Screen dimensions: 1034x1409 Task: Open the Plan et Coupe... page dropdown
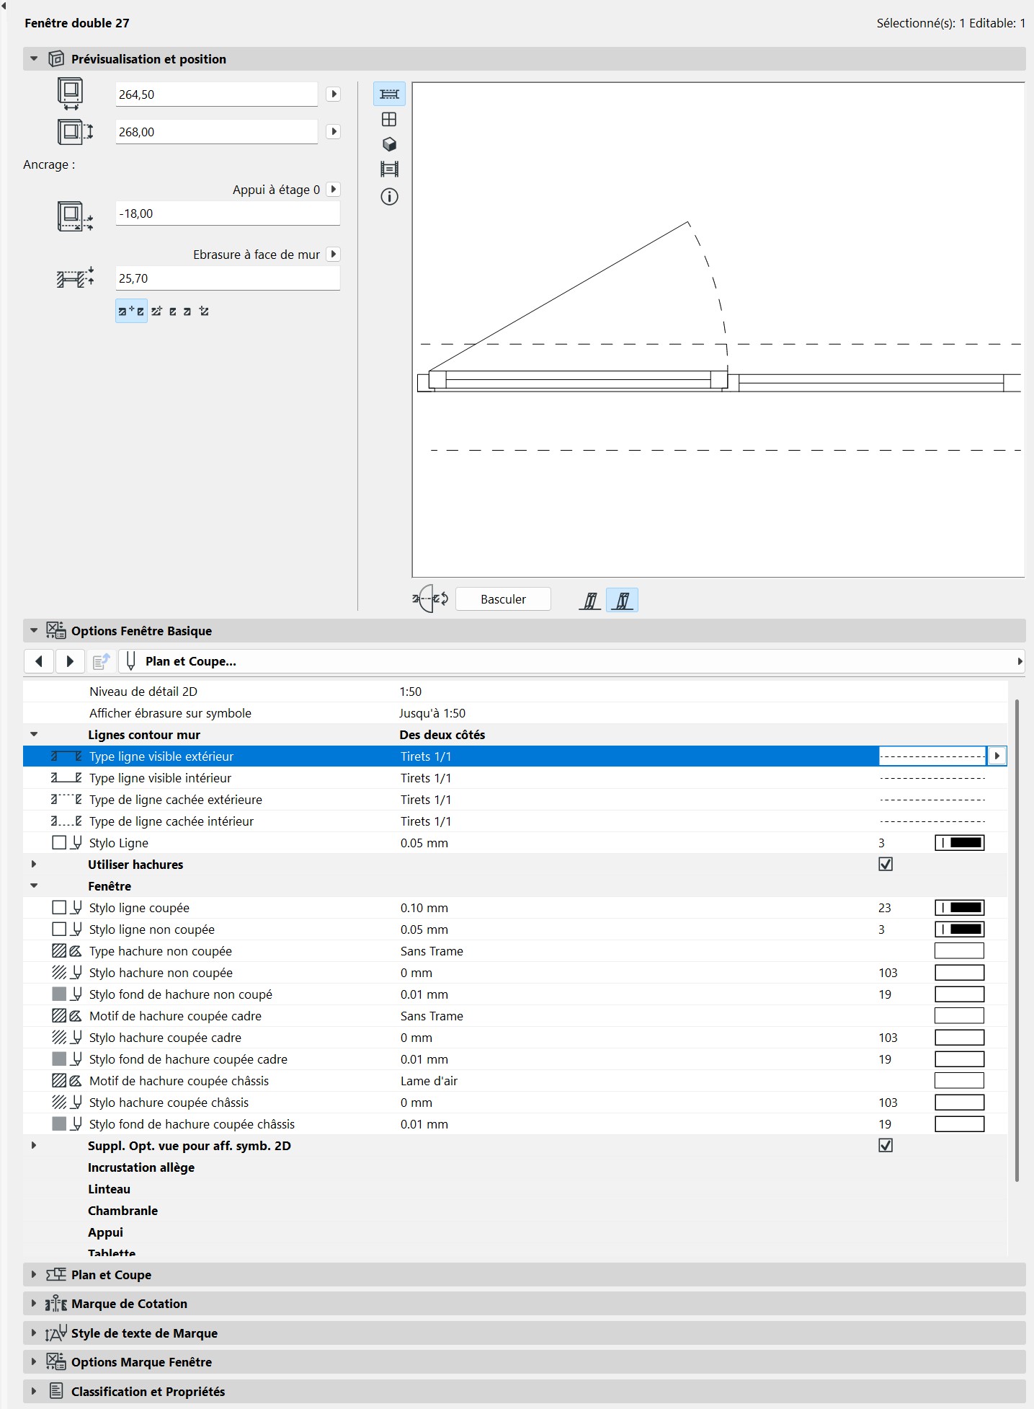(571, 661)
